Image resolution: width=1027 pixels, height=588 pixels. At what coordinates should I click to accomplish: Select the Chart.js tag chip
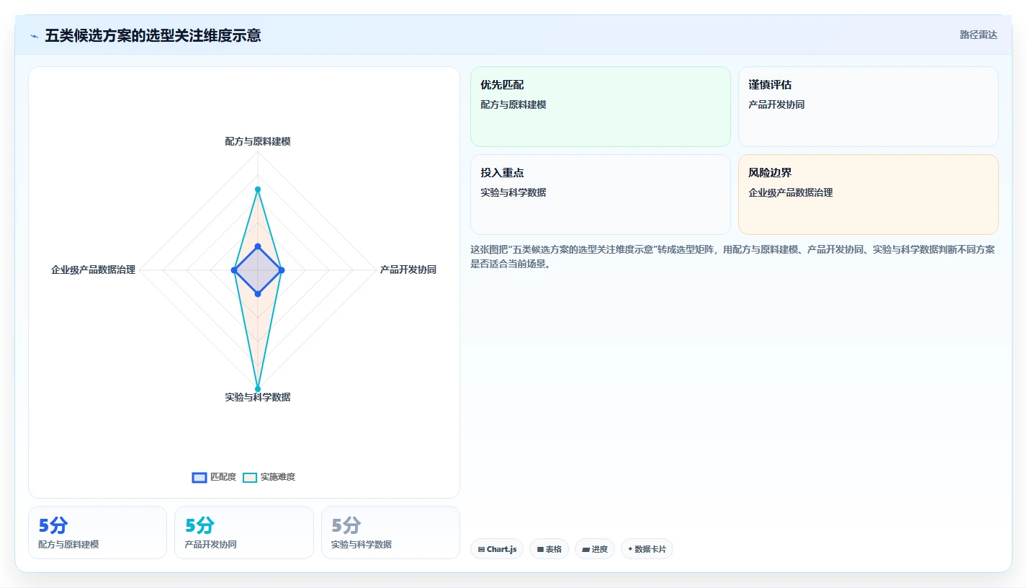(497, 549)
